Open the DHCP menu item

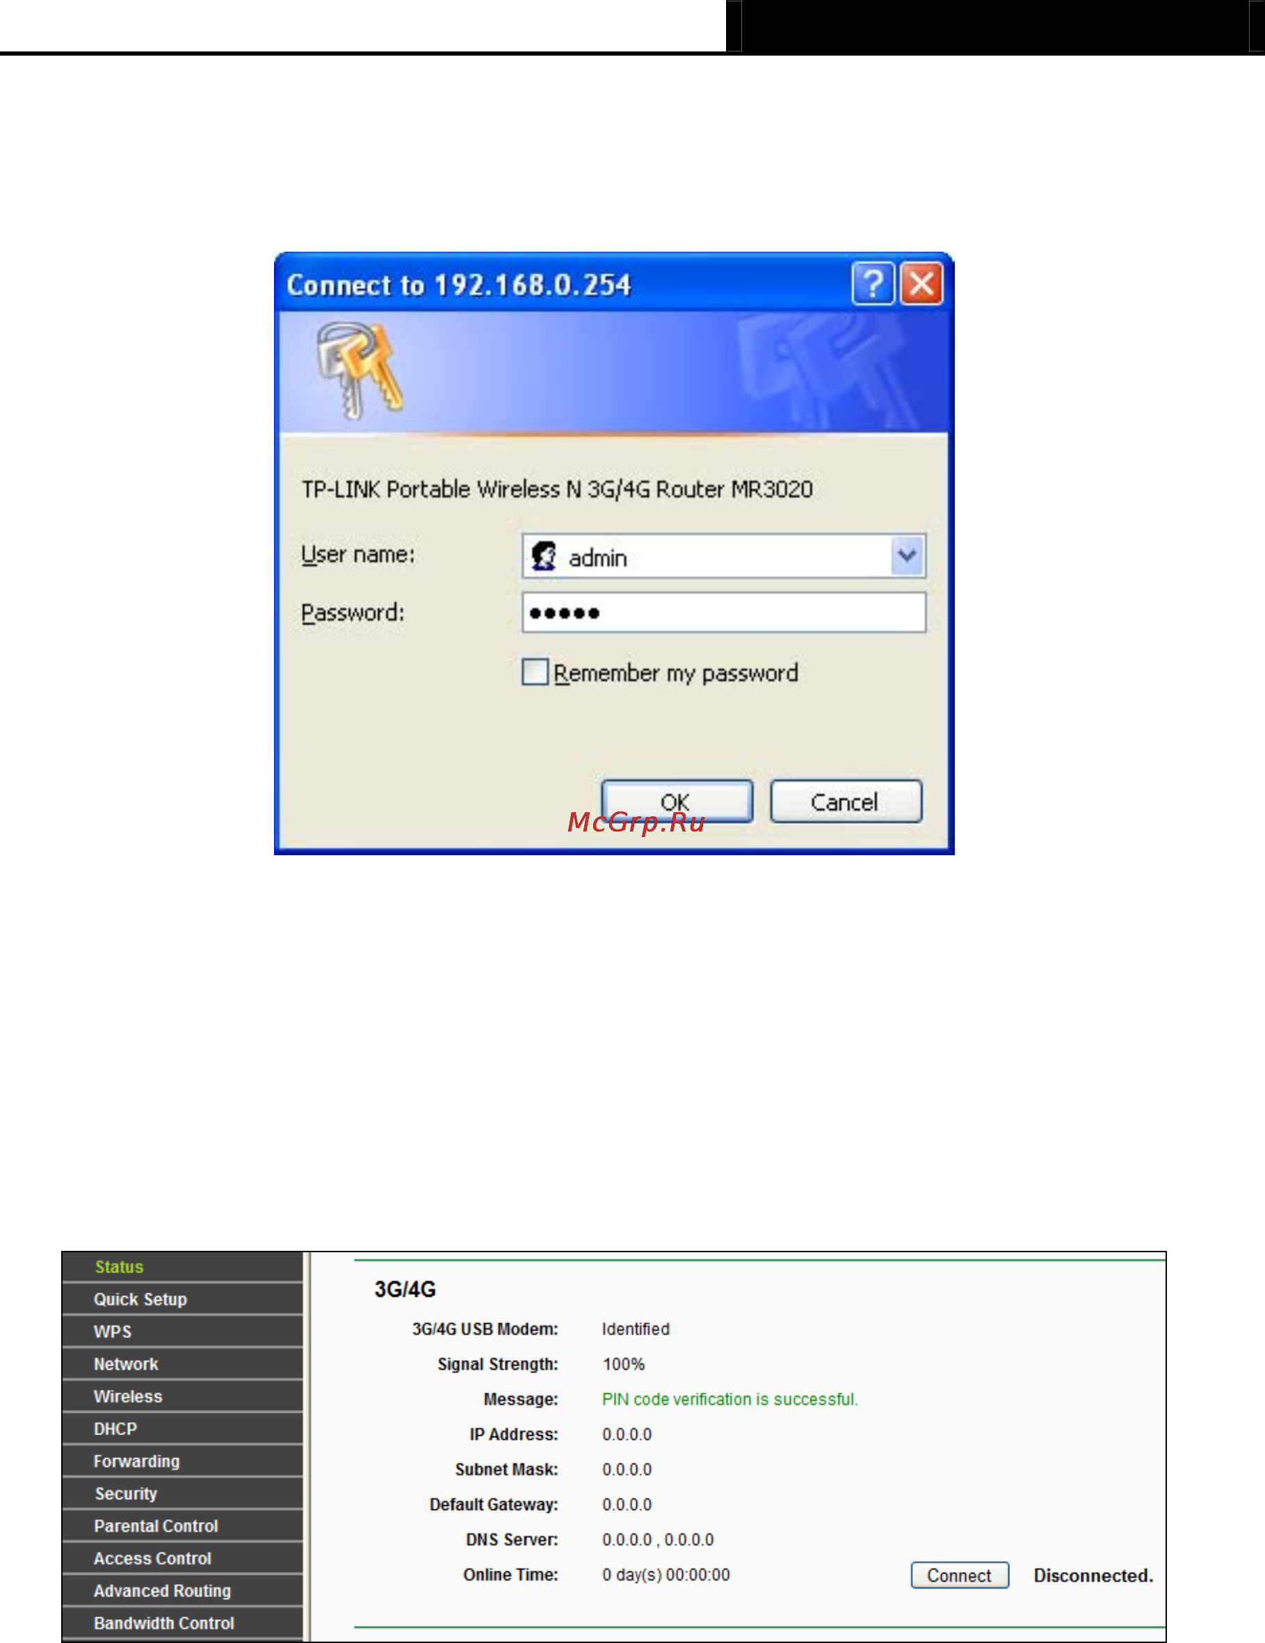coord(183,1429)
